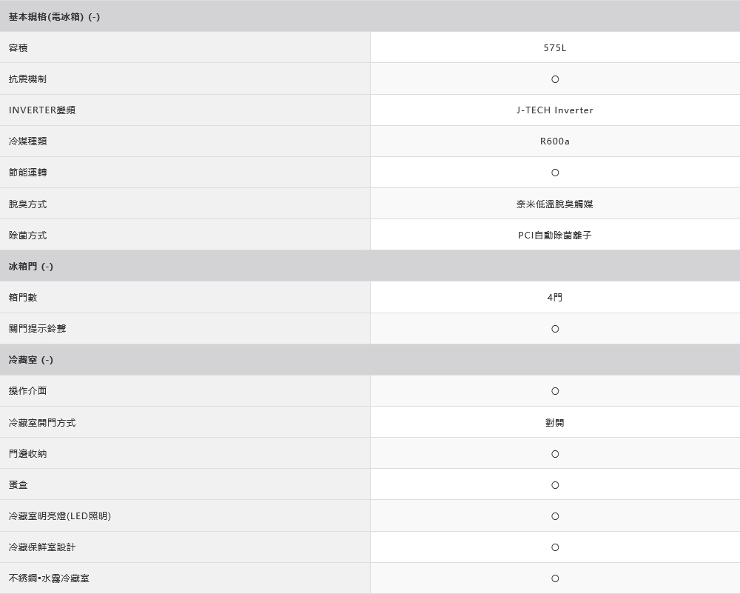Click the circle for 冷藏室明亮燈(LED照明)
Image resolution: width=740 pixels, height=594 pixels.
tap(555, 516)
